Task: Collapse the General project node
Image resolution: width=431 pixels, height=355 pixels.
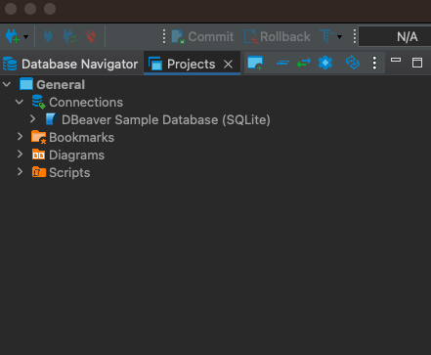Action: tap(7, 84)
